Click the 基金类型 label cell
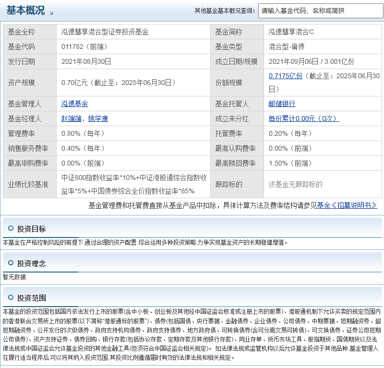384x368 pixels. (237, 47)
